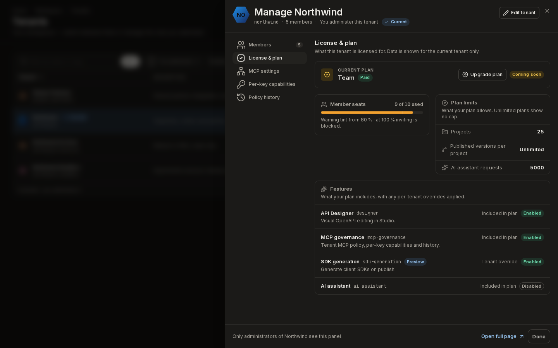Click the Members count badge 5
The width and height of the screenshot is (558, 348).
[299, 45]
